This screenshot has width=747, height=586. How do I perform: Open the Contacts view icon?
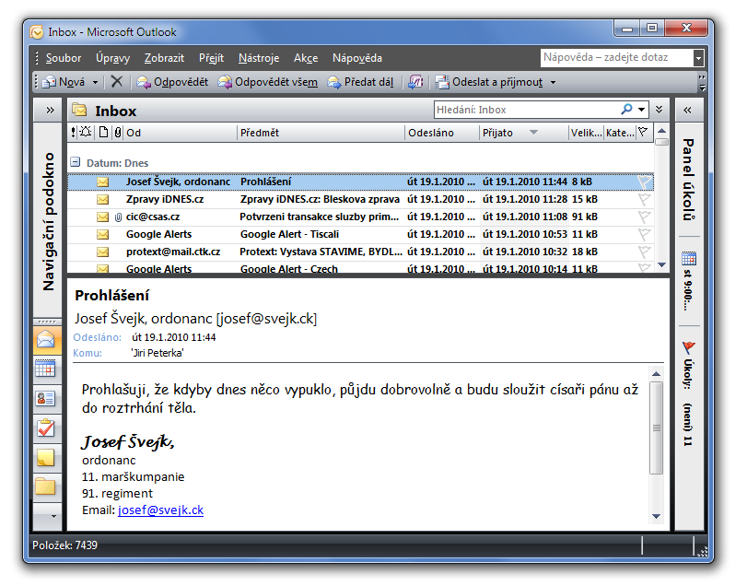click(x=46, y=399)
